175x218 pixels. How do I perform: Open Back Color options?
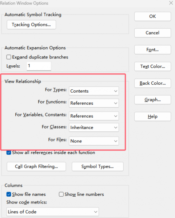(x=152, y=83)
